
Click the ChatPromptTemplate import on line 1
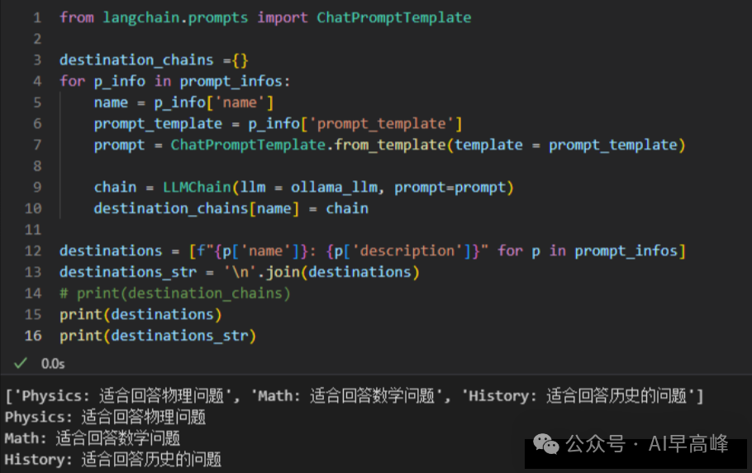pos(393,17)
